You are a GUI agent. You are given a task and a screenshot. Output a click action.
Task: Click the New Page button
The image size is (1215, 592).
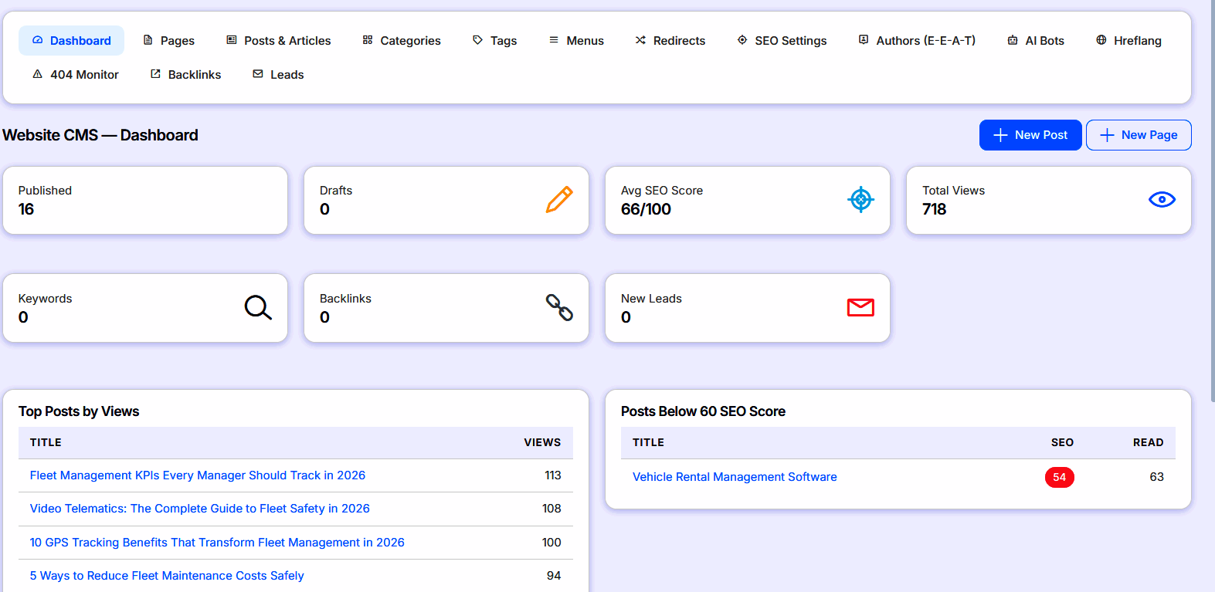pyautogui.click(x=1139, y=135)
